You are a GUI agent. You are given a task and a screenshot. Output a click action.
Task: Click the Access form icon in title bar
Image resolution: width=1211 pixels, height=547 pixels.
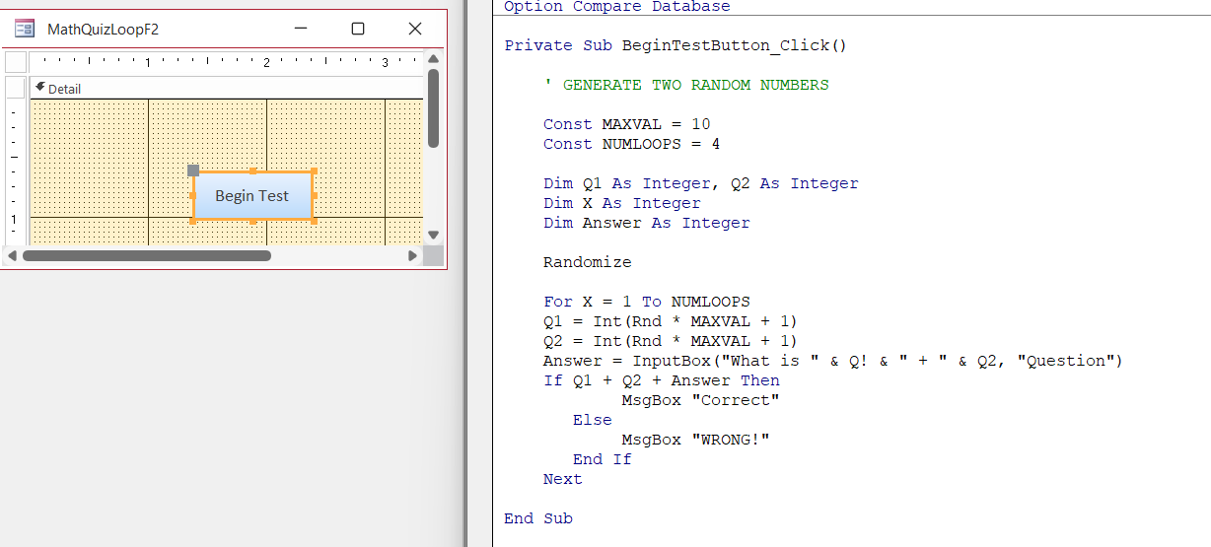(x=25, y=29)
